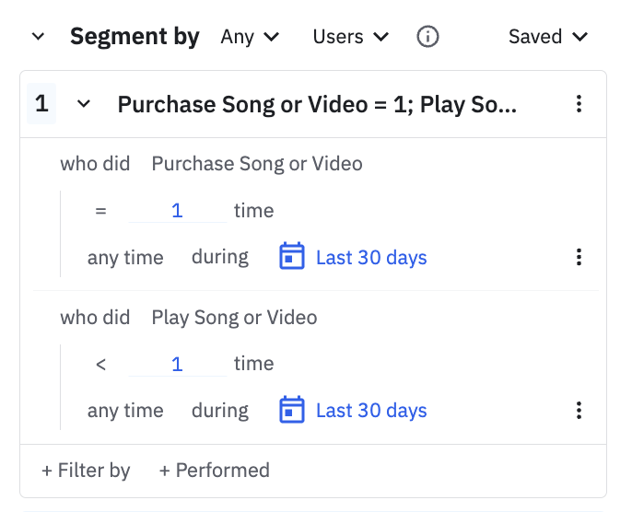This screenshot has height=512, width=632.
Task: Open the Purchase Song condition three-dot menu
Action: (579, 257)
